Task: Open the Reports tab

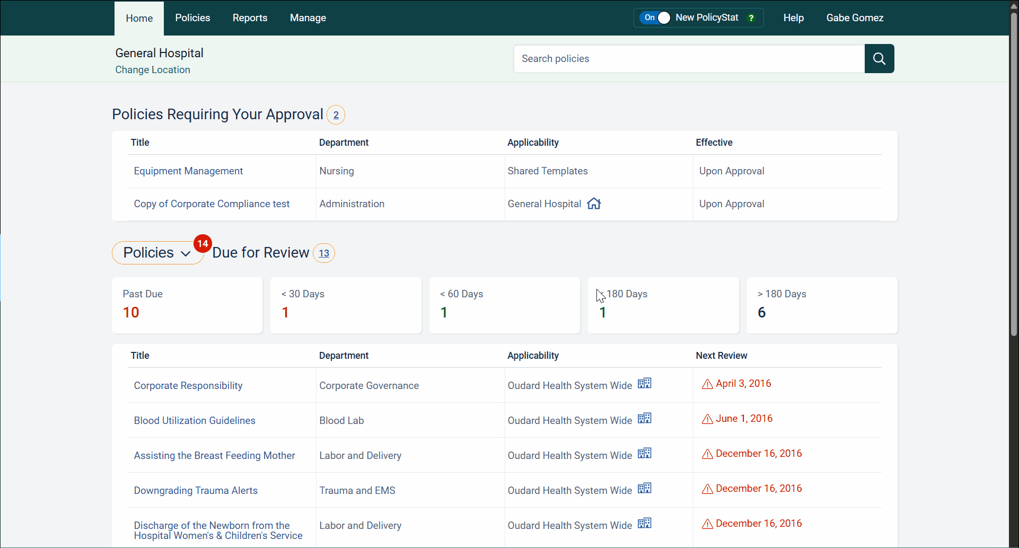Action: click(x=250, y=18)
